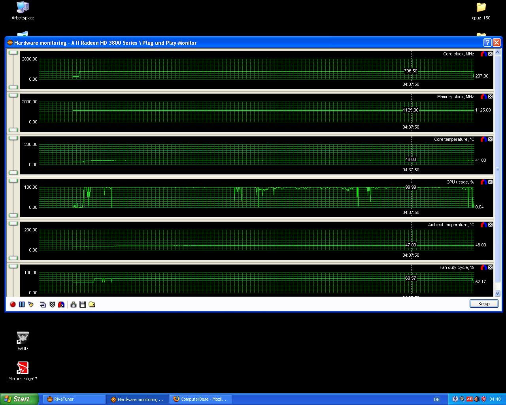Click the overlapping windows icon in toolbar

pos(43,304)
